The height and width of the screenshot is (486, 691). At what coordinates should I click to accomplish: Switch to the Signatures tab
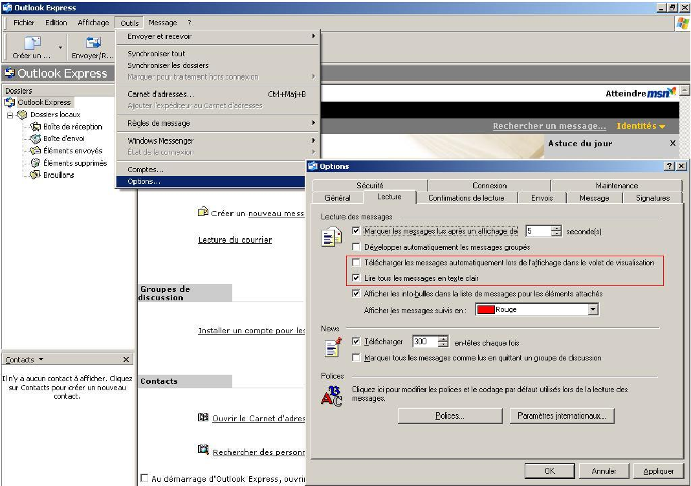[x=653, y=198]
